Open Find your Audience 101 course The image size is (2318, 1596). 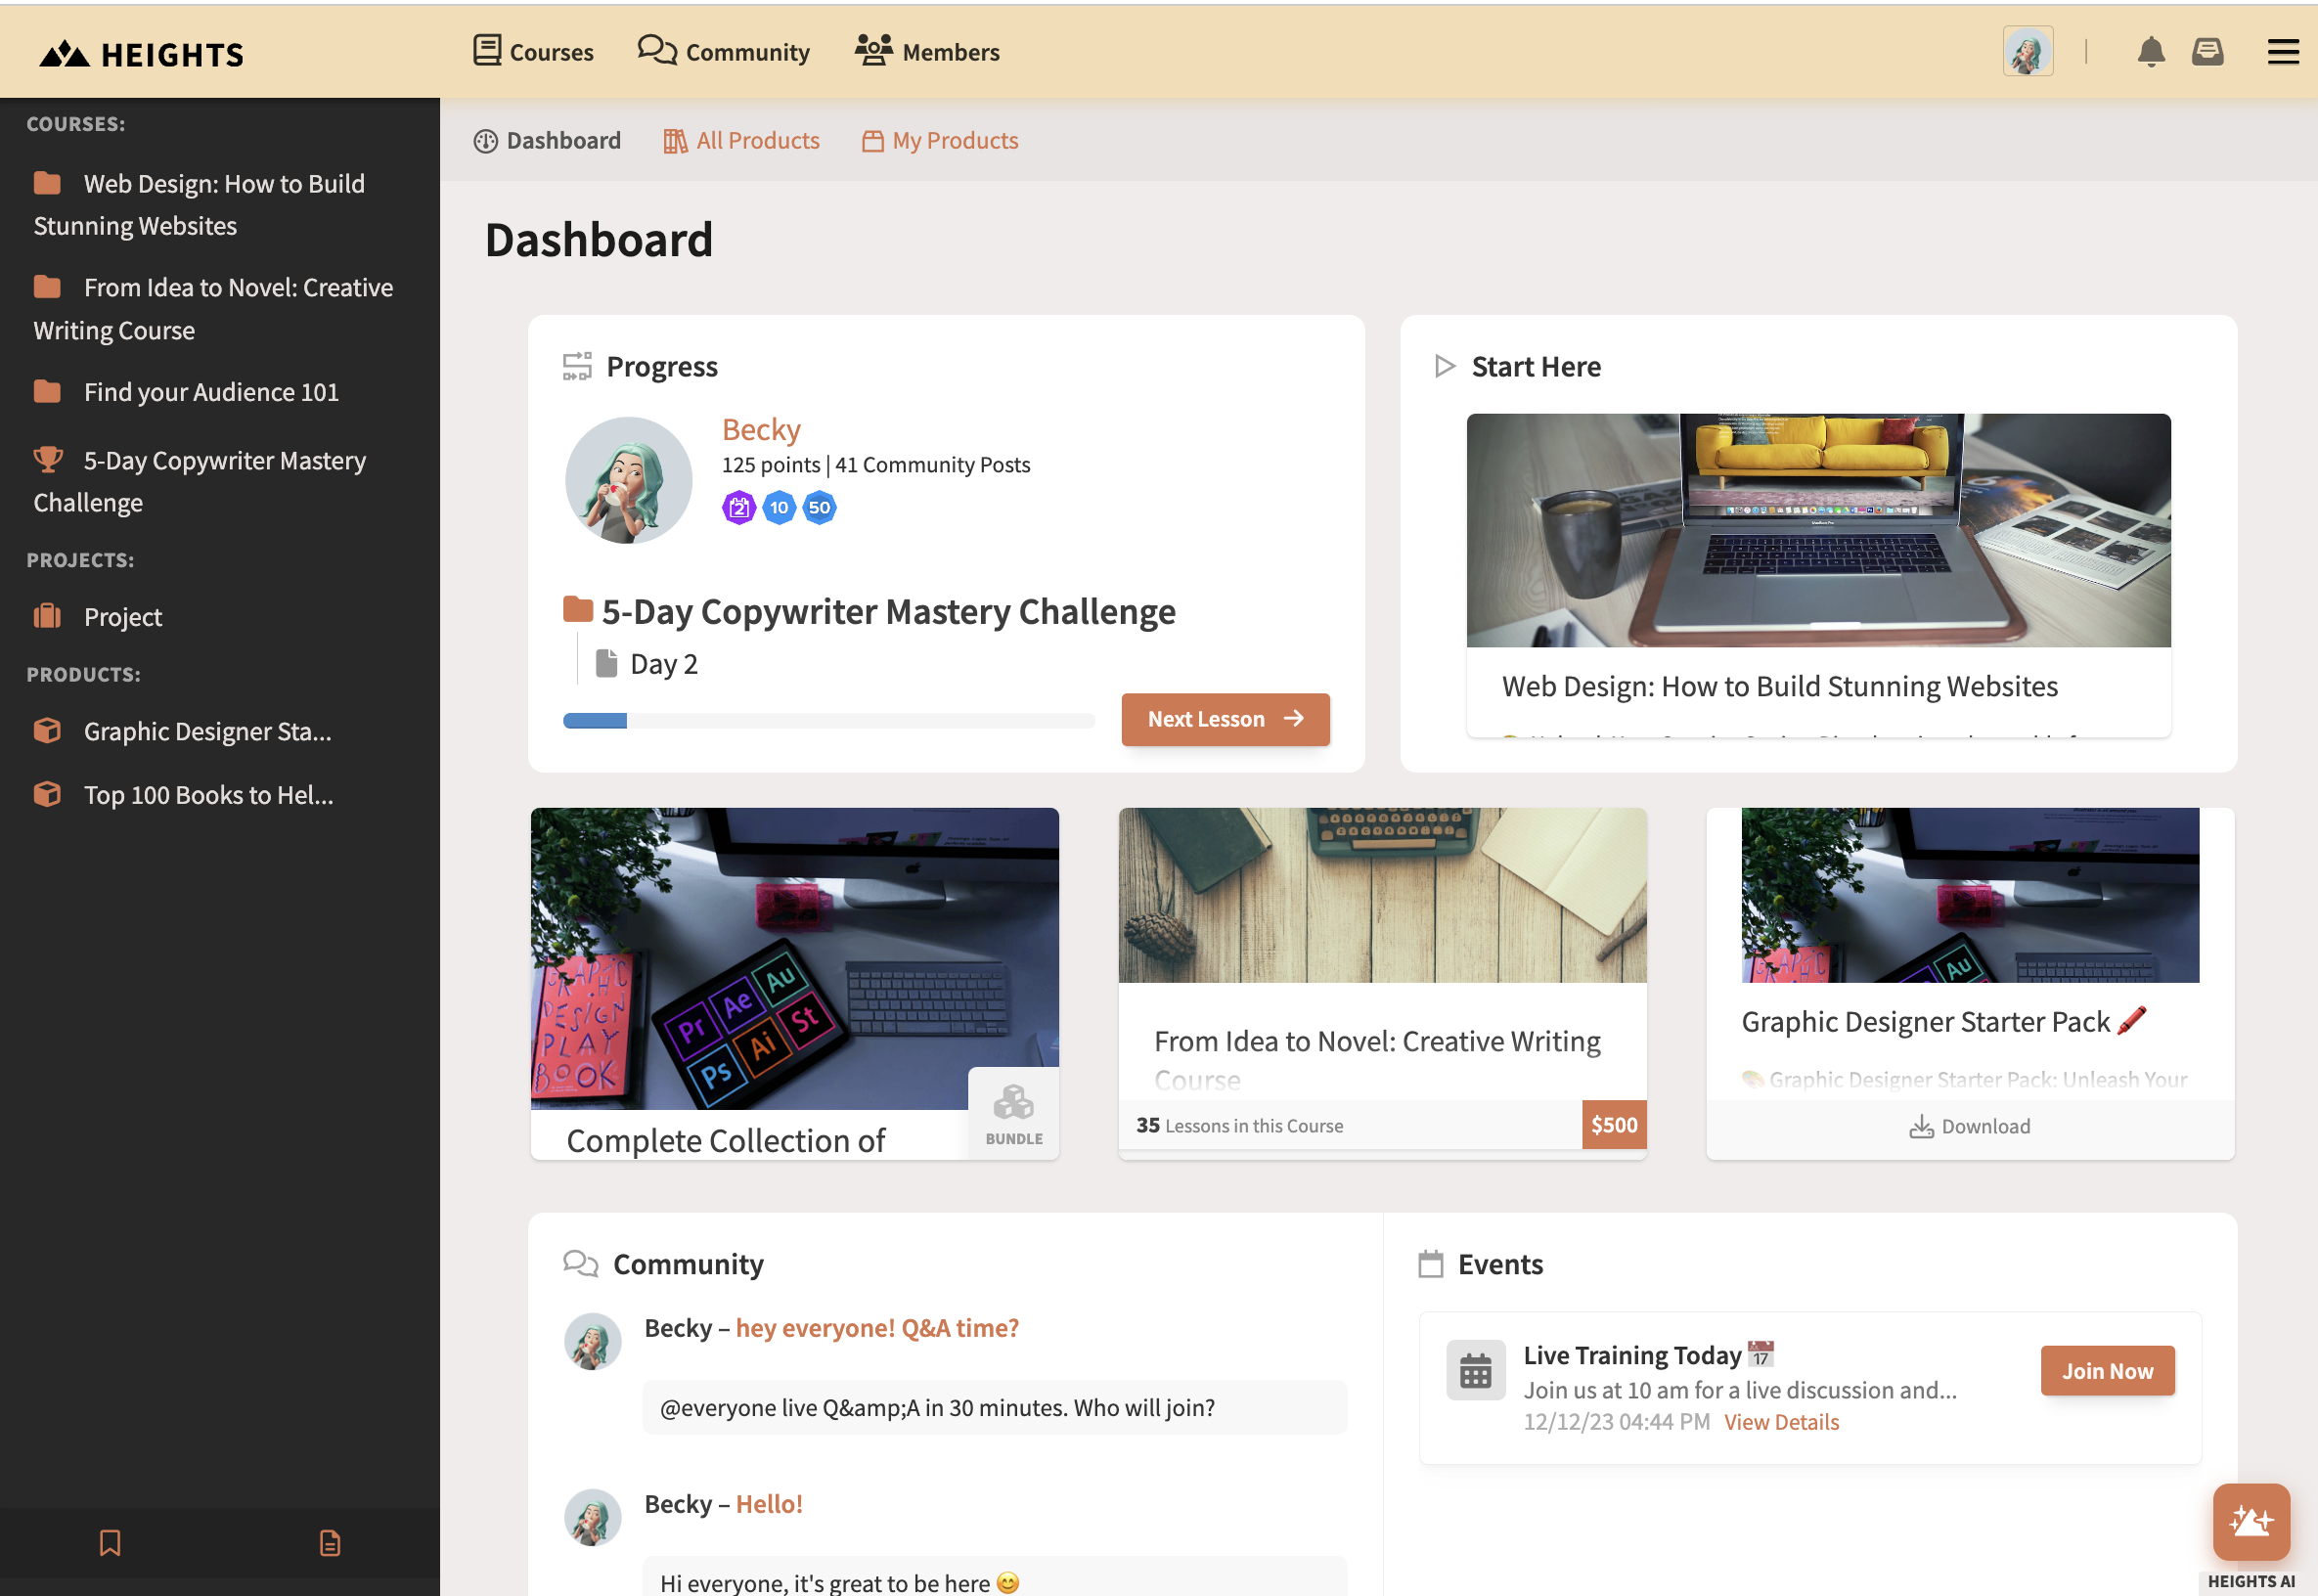(x=211, y=392)
